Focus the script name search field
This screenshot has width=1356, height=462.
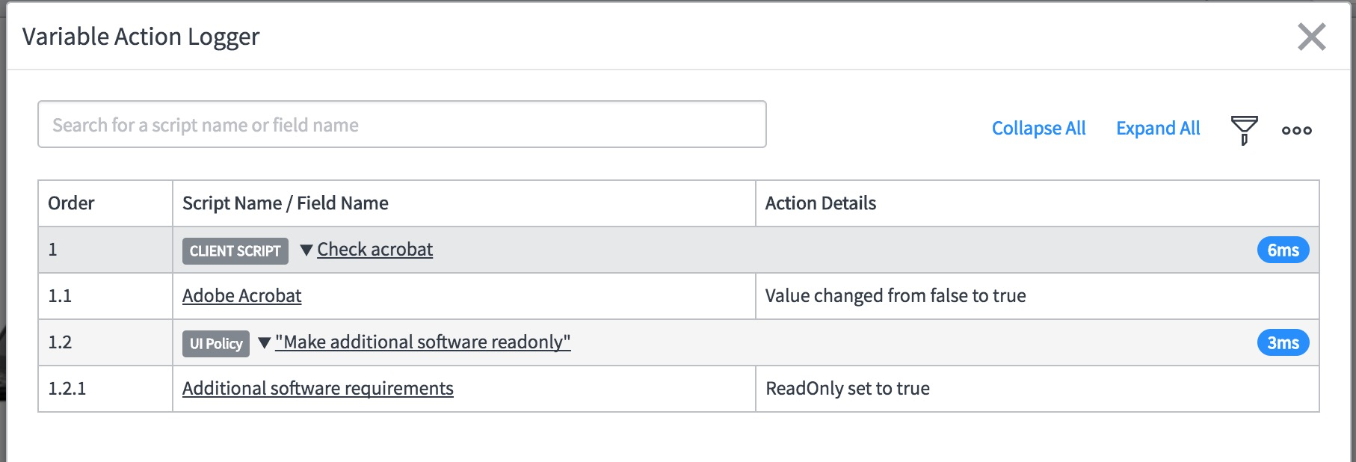click(x=402, y=124)
